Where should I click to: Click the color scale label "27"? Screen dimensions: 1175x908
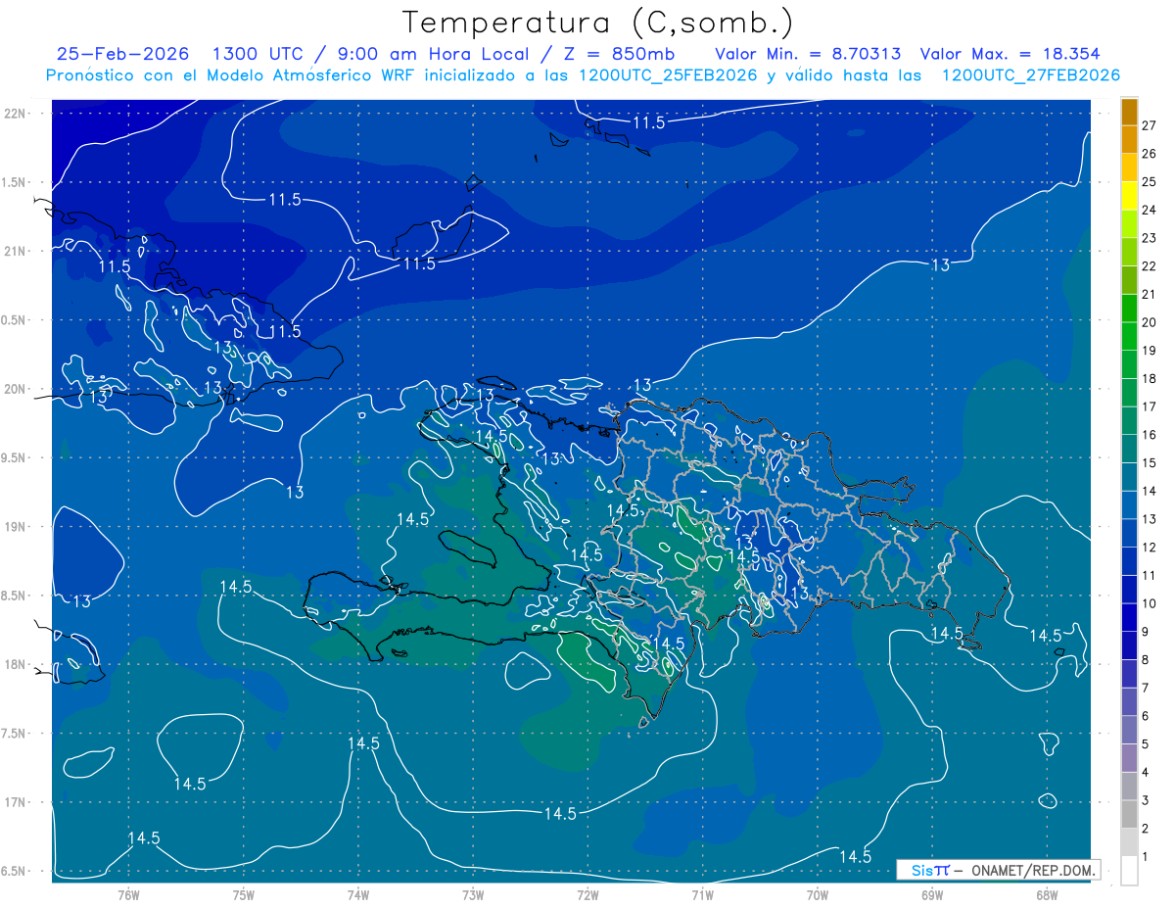click(1149, 125)
